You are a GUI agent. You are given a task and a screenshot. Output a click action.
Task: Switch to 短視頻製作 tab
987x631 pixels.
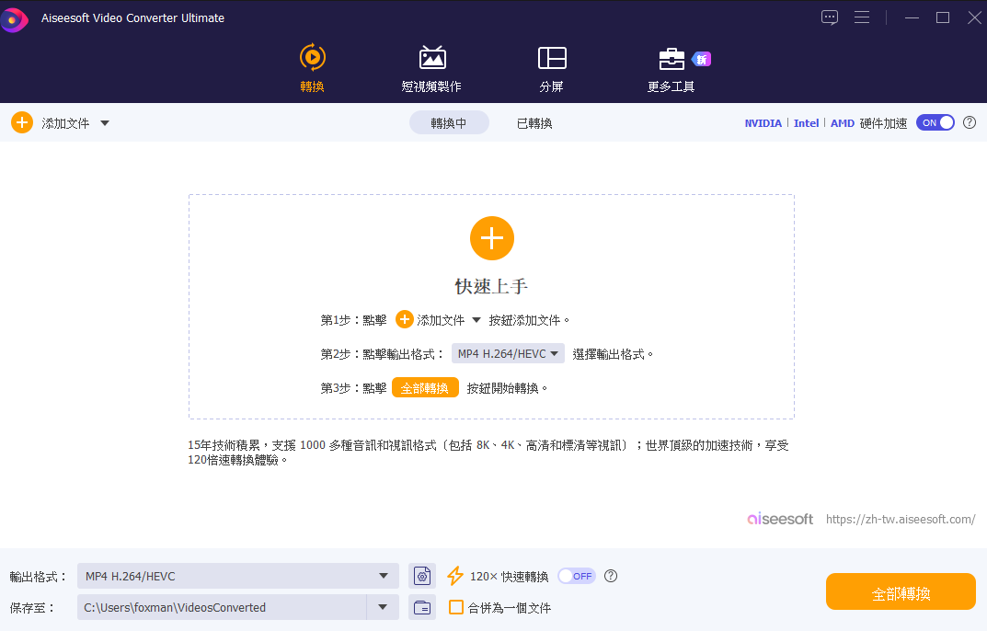point(431,69)
